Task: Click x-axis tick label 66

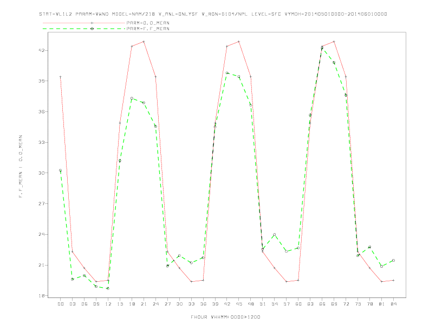Action: click(x=322, y=304)
